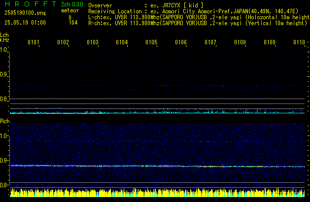Click the '2ch 0.3.0' version label
This screenshot has height=202, width=310.
click(72, 4)
